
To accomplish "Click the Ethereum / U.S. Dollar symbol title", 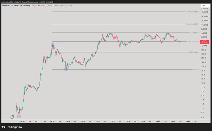I will pos(11,6).
